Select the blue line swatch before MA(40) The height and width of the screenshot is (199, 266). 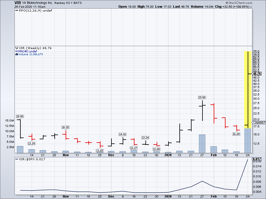17,51
